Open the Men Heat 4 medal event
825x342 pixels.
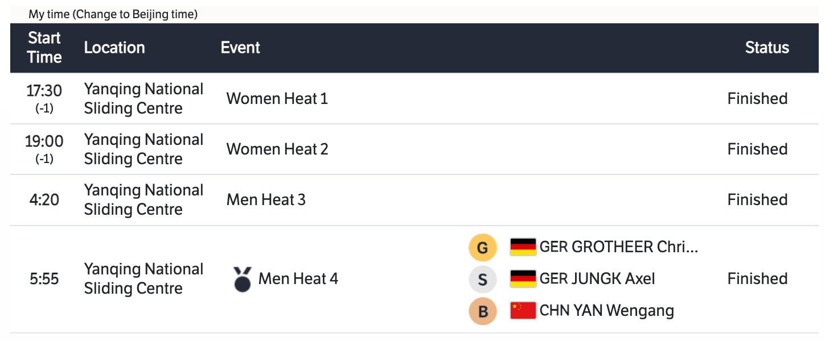(x=298, y=279)
